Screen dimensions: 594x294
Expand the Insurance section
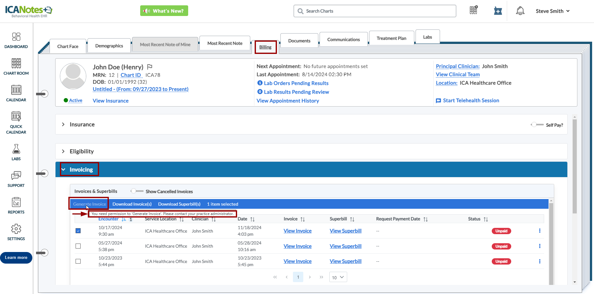tap(63, 124)
